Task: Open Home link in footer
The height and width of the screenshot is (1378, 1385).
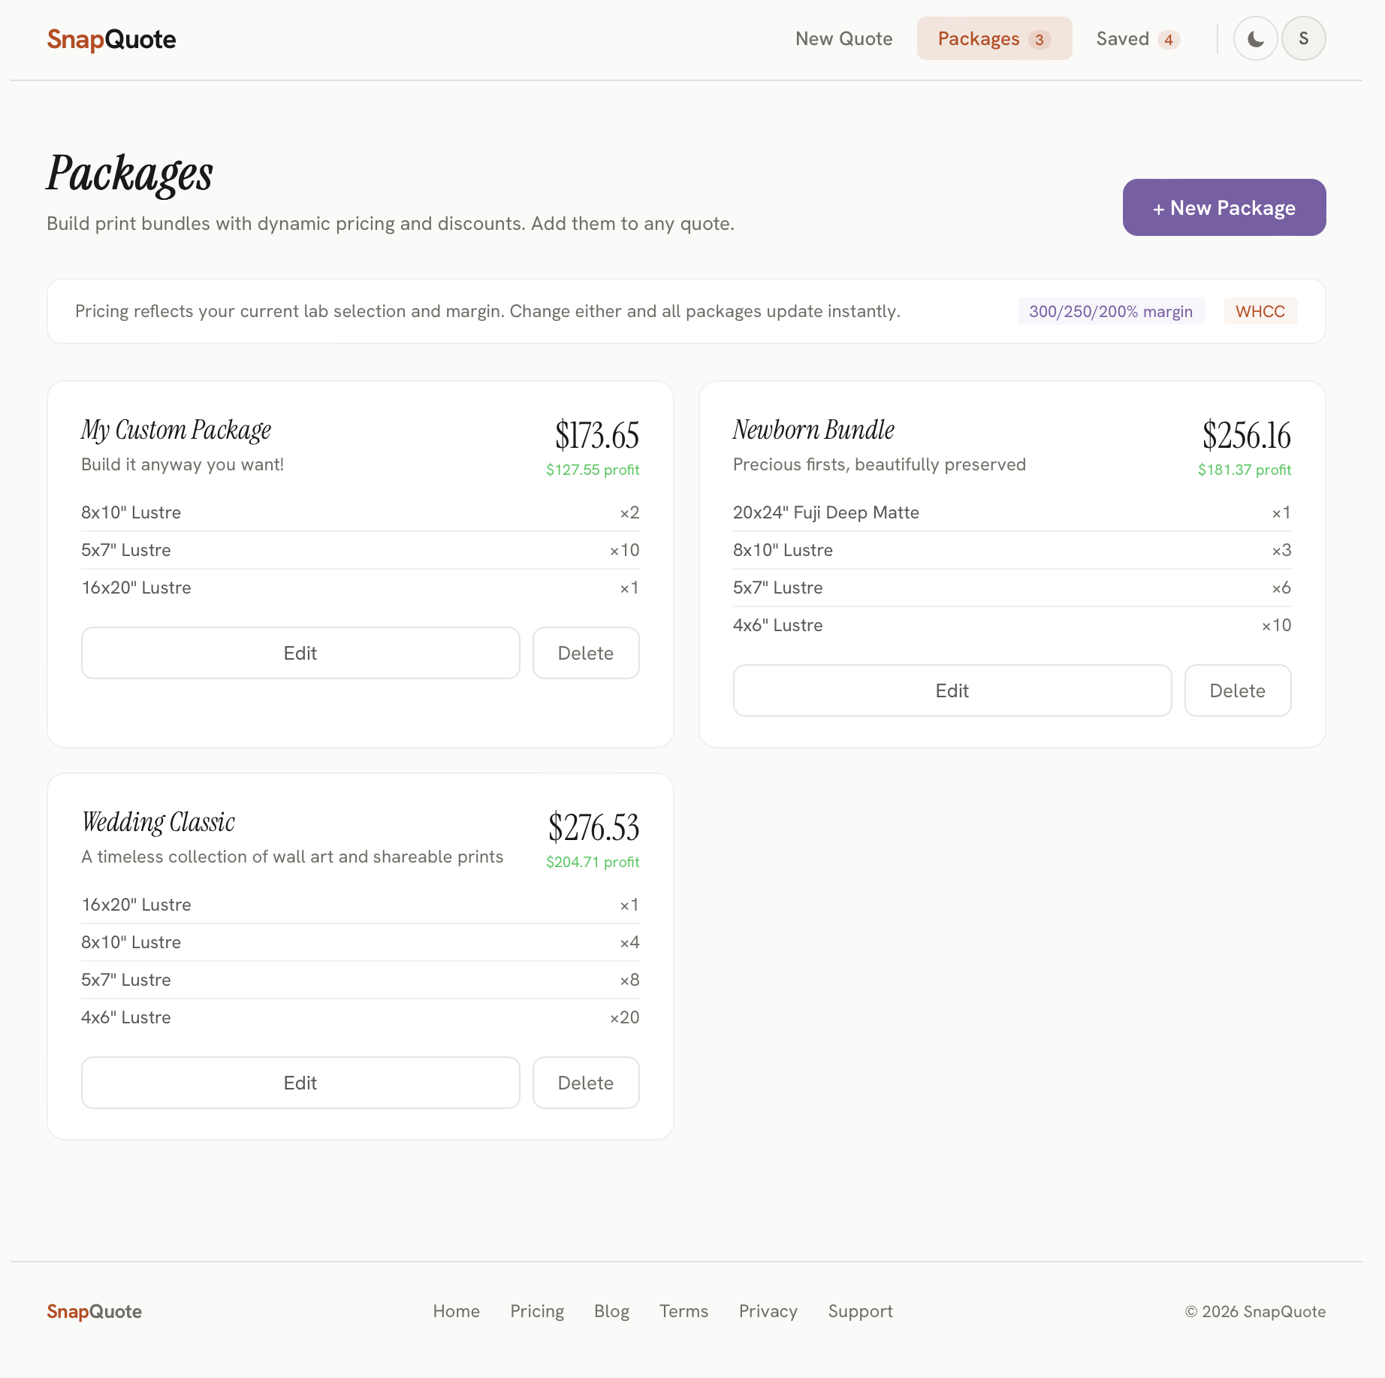Action: (456, 1311)
